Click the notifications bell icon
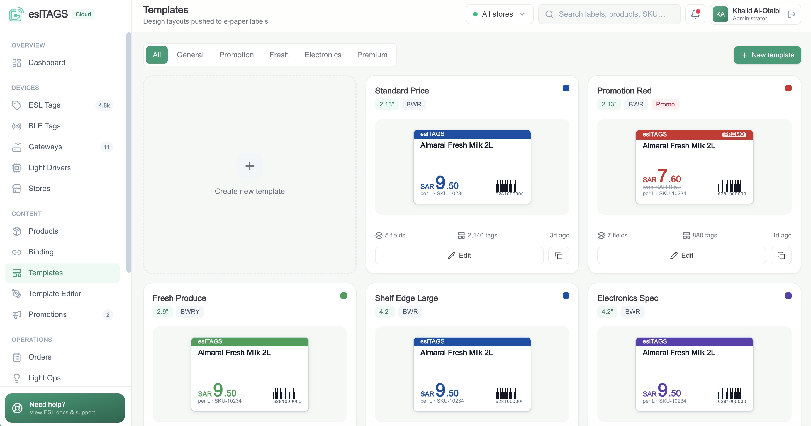The height and width of the screenshot is (426, 811). coord(695,14)
